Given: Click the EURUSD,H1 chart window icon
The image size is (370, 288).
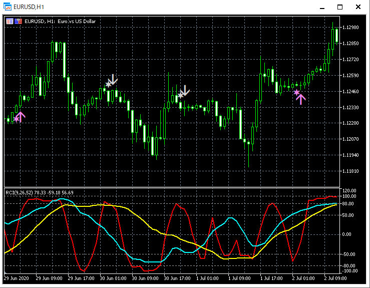Looking at the screenshot, I should pos(8,7).
